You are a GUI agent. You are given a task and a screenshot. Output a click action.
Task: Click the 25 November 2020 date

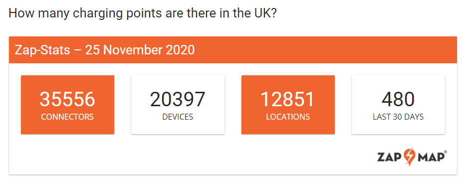pyautogui.click(x=140, y=50)
